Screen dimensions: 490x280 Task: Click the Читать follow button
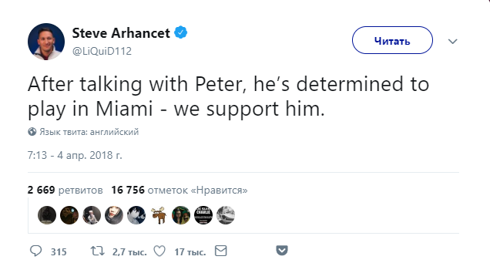click(392, 40)
